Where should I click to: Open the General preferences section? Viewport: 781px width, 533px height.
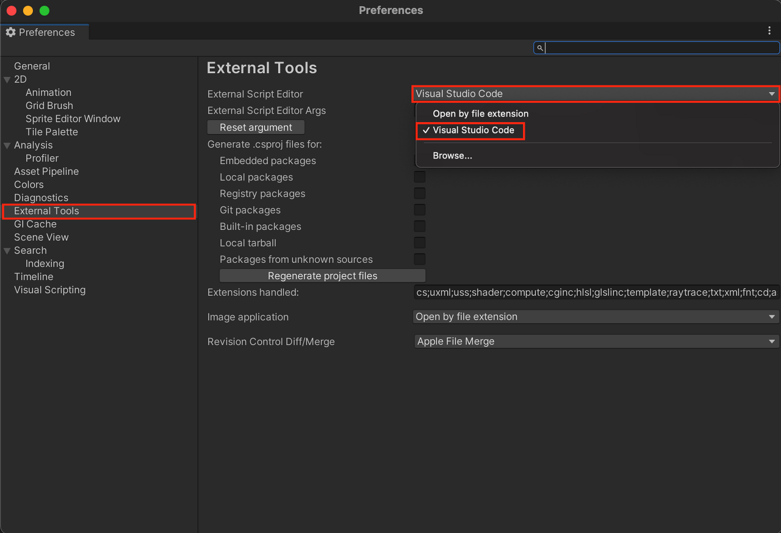pyautogui.click(x=32, y=66)
